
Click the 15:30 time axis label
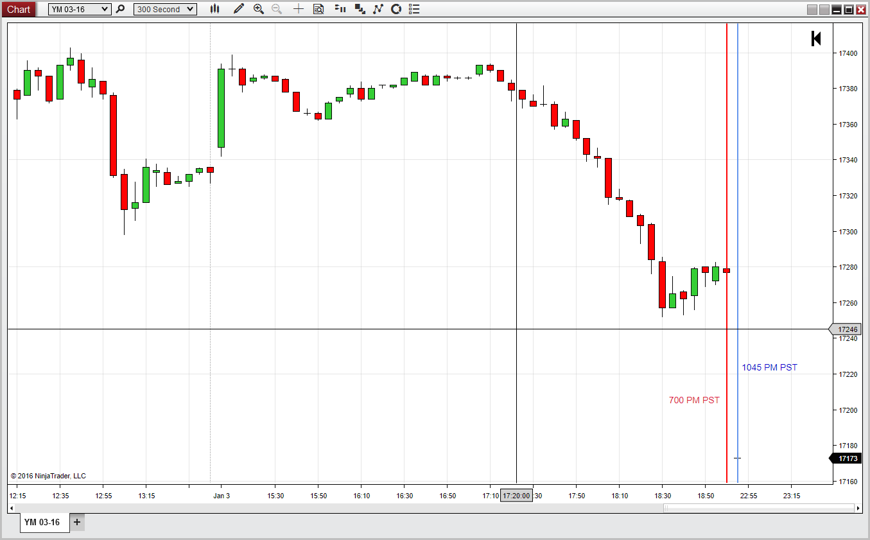(x=275, y=496)
